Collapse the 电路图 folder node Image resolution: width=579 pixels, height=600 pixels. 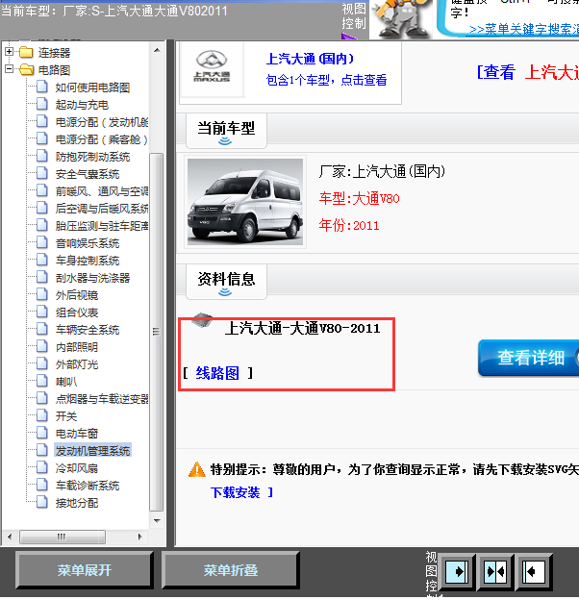tap(10, 69)
